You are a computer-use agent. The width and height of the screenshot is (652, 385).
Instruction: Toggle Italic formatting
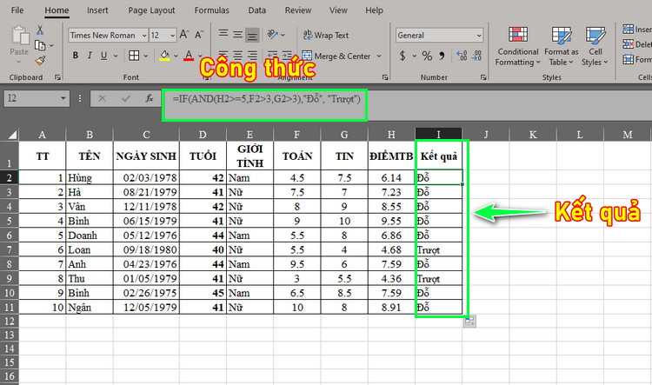[x=90, y=56]
